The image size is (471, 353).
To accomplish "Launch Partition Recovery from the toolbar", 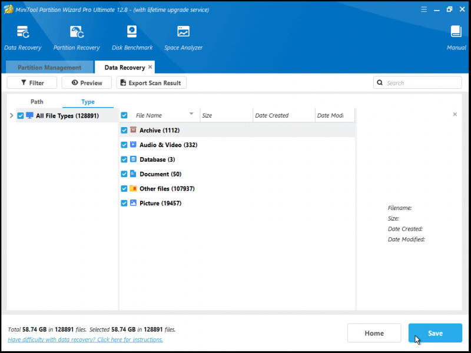I will tap(77, 32).
